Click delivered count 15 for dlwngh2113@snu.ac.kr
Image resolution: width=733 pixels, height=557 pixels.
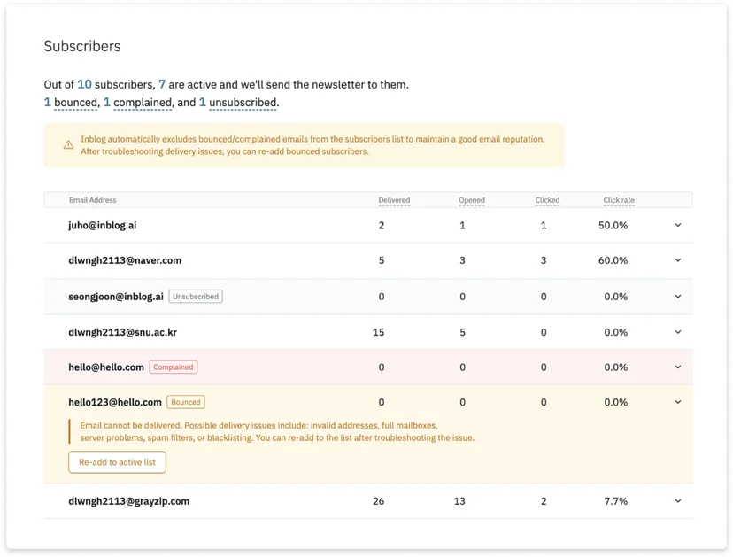(x=379, y=332)
